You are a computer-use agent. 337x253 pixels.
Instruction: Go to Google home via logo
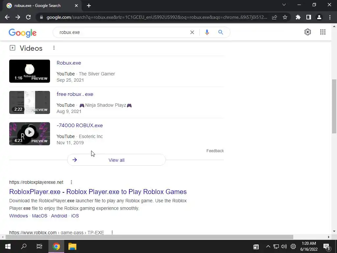pos(23,33)
